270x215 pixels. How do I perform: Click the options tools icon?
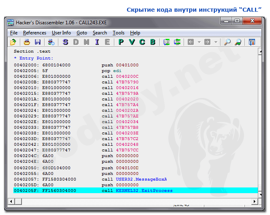point(252,42)
